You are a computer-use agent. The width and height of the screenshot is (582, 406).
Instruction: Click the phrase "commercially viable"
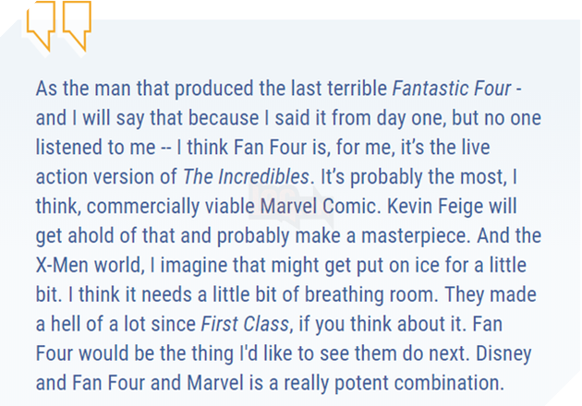pyautogui.click(x=155, y=205)
